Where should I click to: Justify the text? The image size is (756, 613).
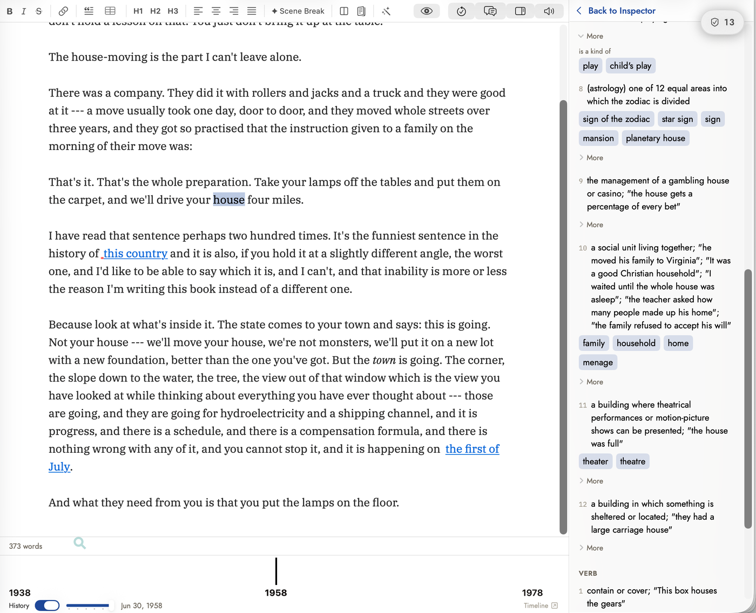pyautogui.click(x=252, y=11)
